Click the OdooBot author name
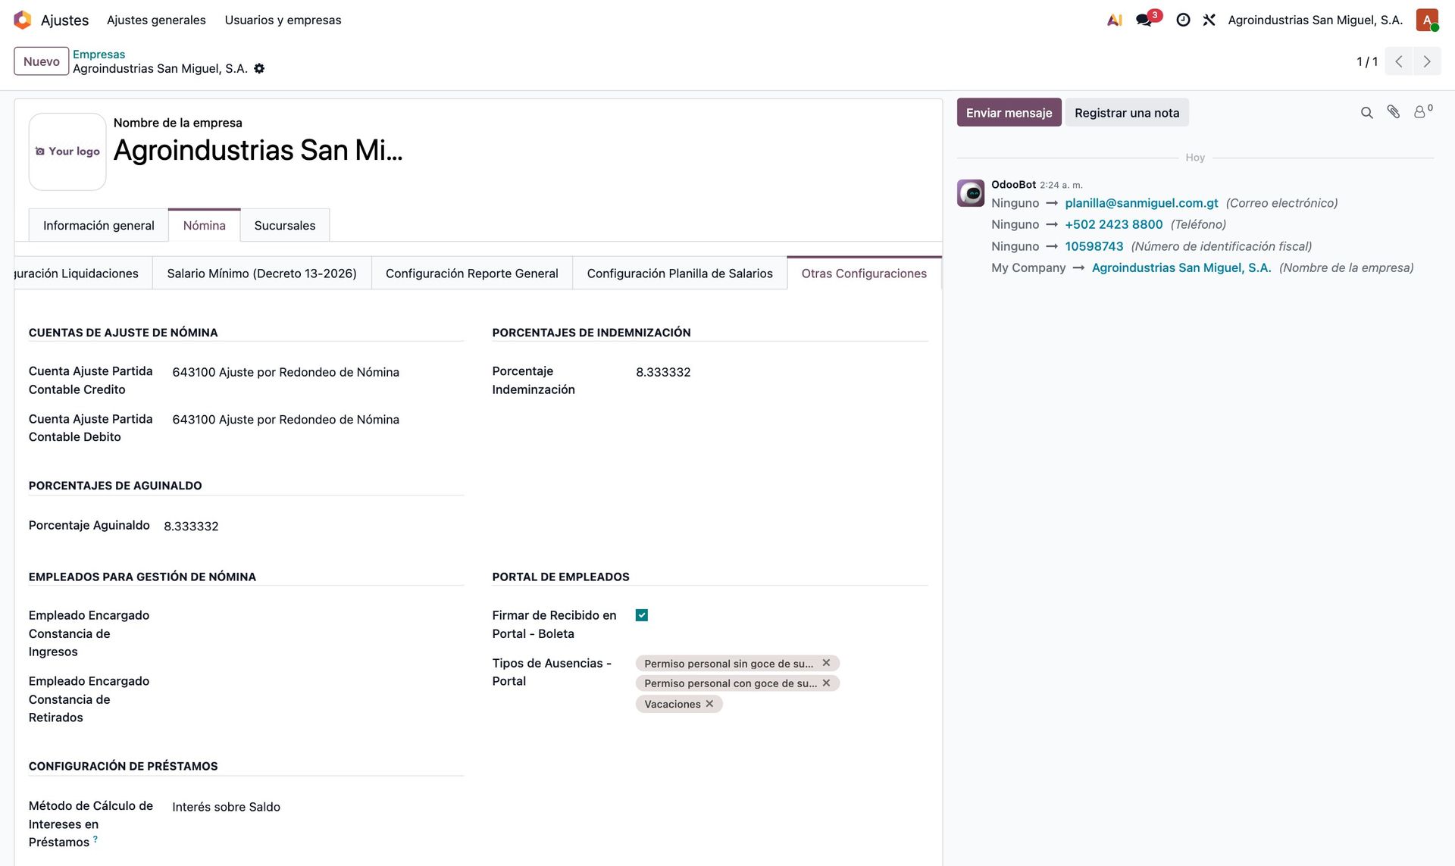 click(x=1013, y=184)
